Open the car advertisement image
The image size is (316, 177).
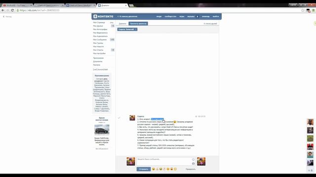(102, 130)
